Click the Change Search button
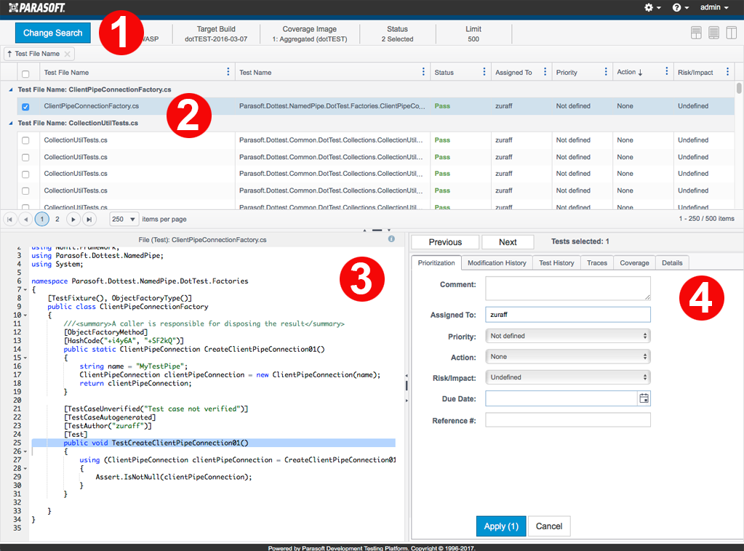Image resolution: width=744 pixels, height=551 pixels. [52, 33]
